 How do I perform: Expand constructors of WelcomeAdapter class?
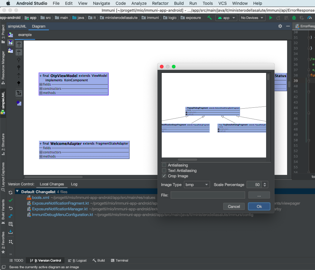[41, 152]
